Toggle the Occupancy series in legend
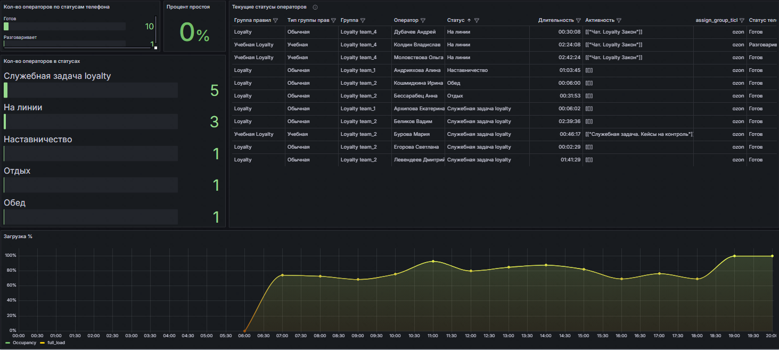 (x=24, y=343)
